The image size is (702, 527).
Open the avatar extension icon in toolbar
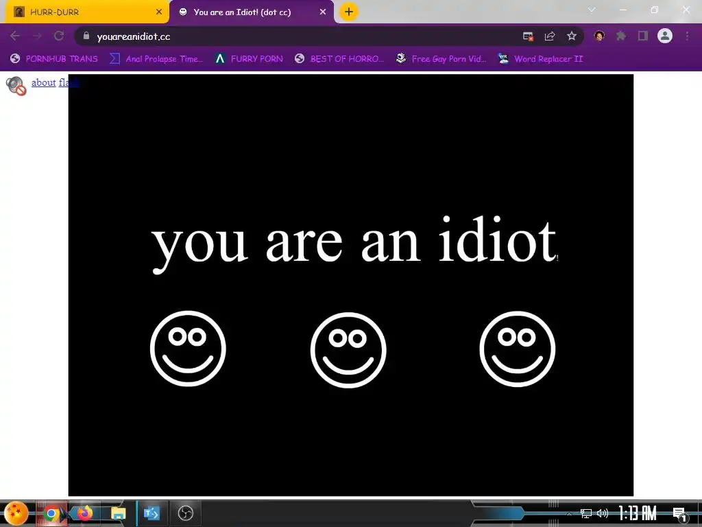599,36
